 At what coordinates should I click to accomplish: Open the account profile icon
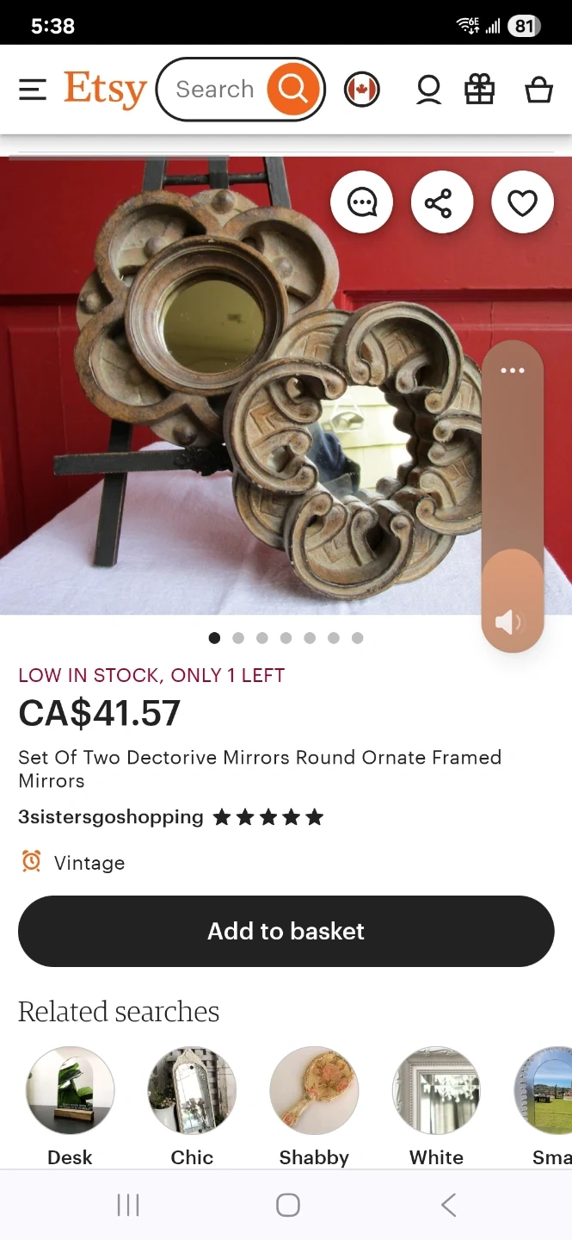pos(428,90)
